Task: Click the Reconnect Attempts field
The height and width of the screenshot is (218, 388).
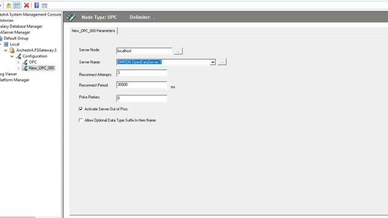Action: tap(141, 73)
